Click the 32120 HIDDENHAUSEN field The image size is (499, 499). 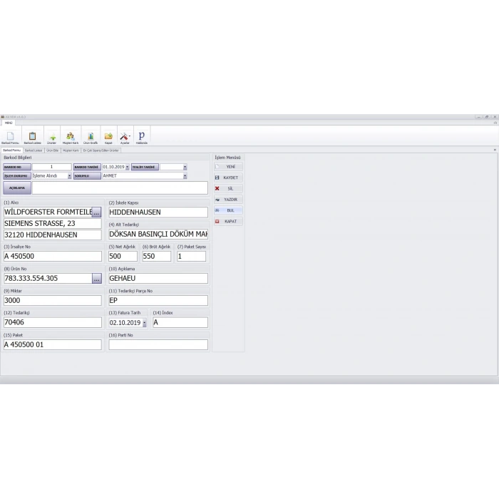pos(53,235)
